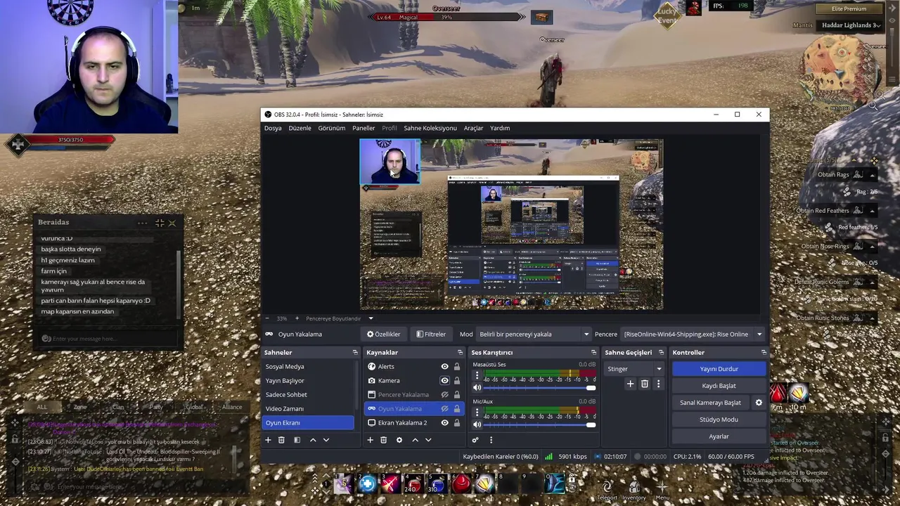Open scene filters icon in Sahneler toolbar
Viewport: 900px width, 506px height.
tap(297, 440)
